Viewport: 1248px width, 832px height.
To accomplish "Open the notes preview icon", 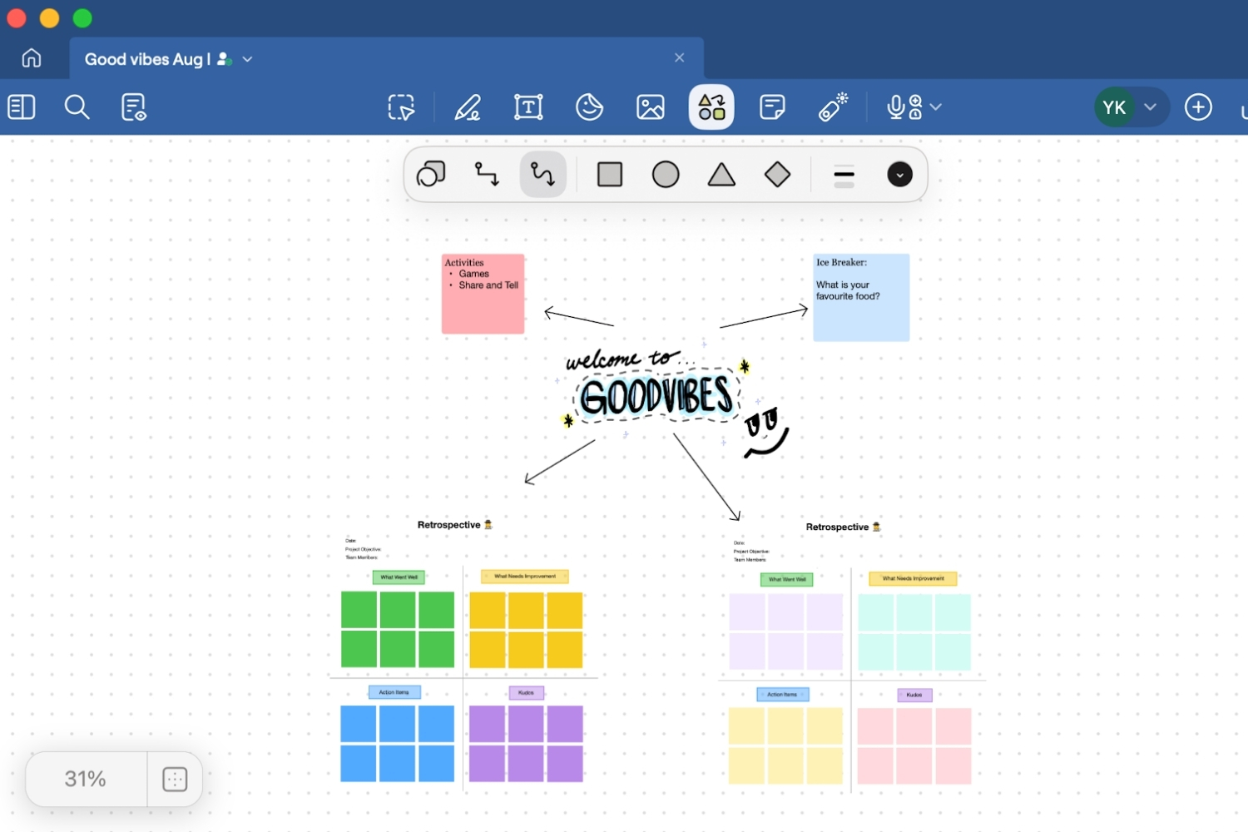I will (x=134, y=107).
